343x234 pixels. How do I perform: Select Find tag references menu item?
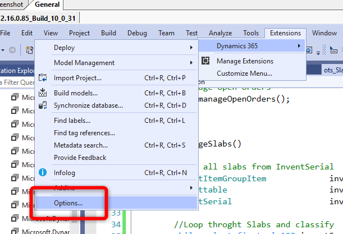coord(84,133)
